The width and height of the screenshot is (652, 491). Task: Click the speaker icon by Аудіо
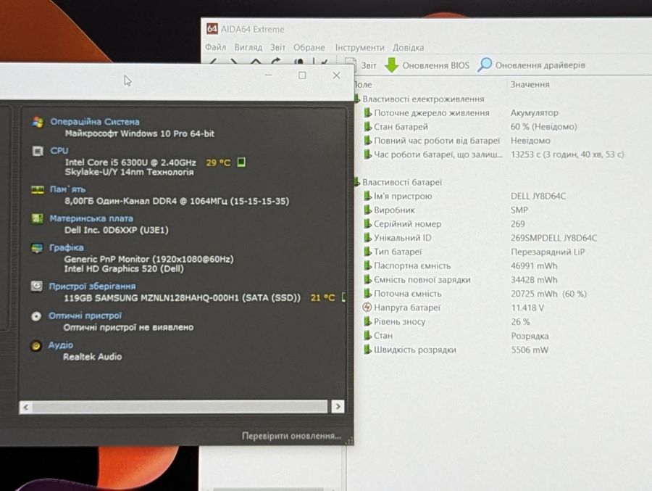coord(35,346)
